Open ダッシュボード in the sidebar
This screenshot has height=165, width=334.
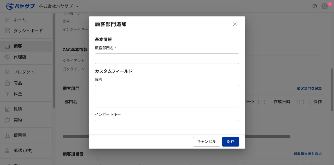pos(26,31)
